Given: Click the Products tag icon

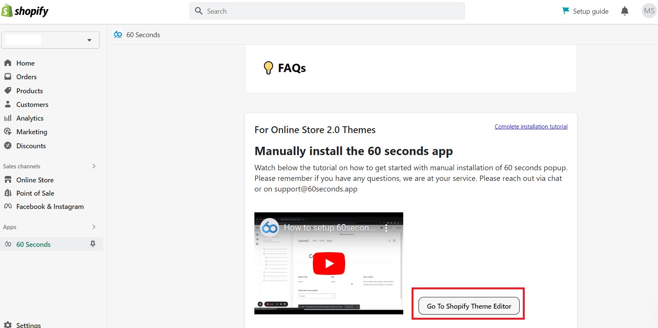Looking at the screenshot, I should (8, 91).
